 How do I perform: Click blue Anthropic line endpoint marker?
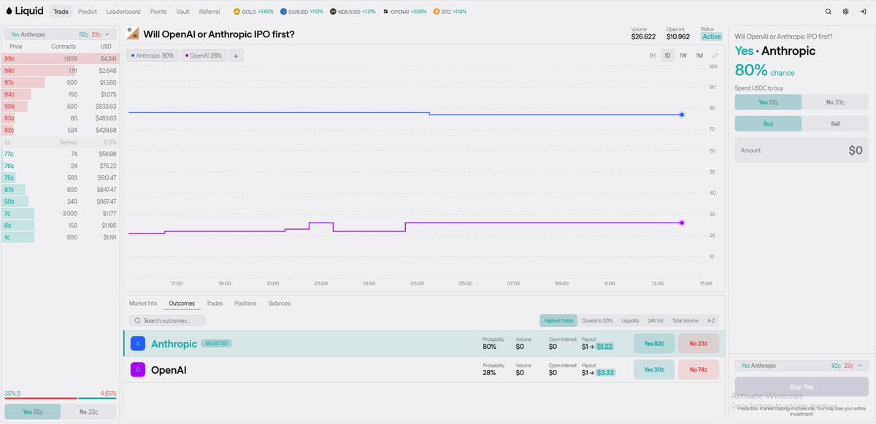(x=682, y=115)
